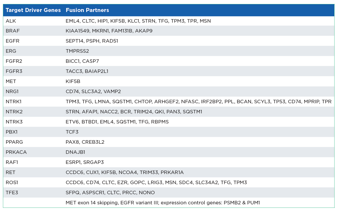Click the Target Driver Genes column header

(x=33, y=10)
